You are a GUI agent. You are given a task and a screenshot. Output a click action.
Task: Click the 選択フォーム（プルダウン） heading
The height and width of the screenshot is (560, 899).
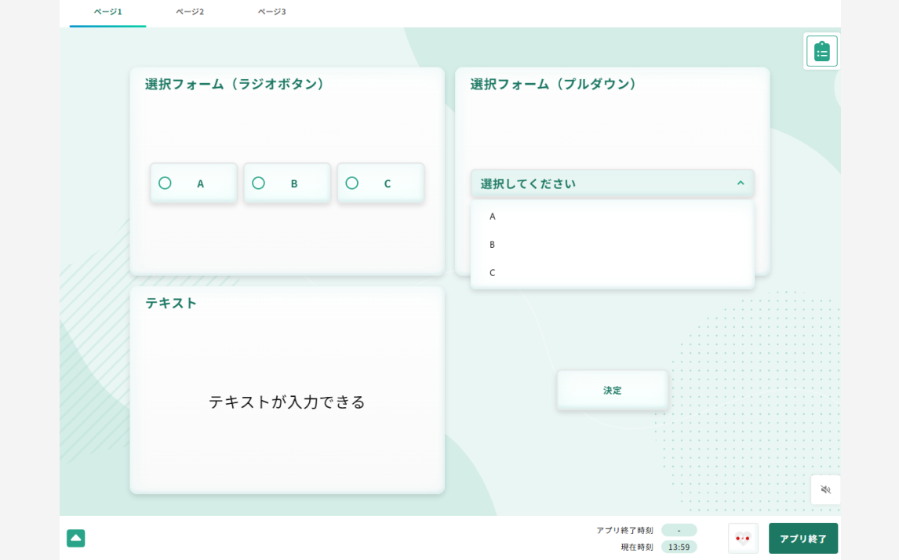tap(554, 84)
